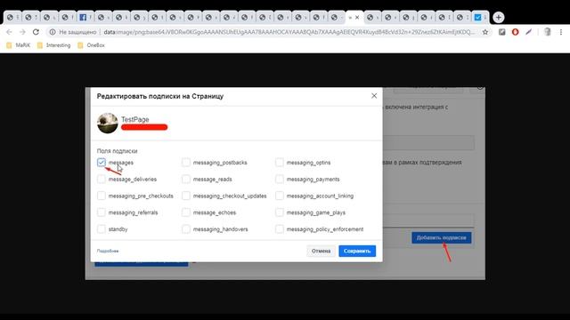The image size is (570, 320).
Task: Select the messaging_checkout_updates checkbox
Action: click(186, 196)
